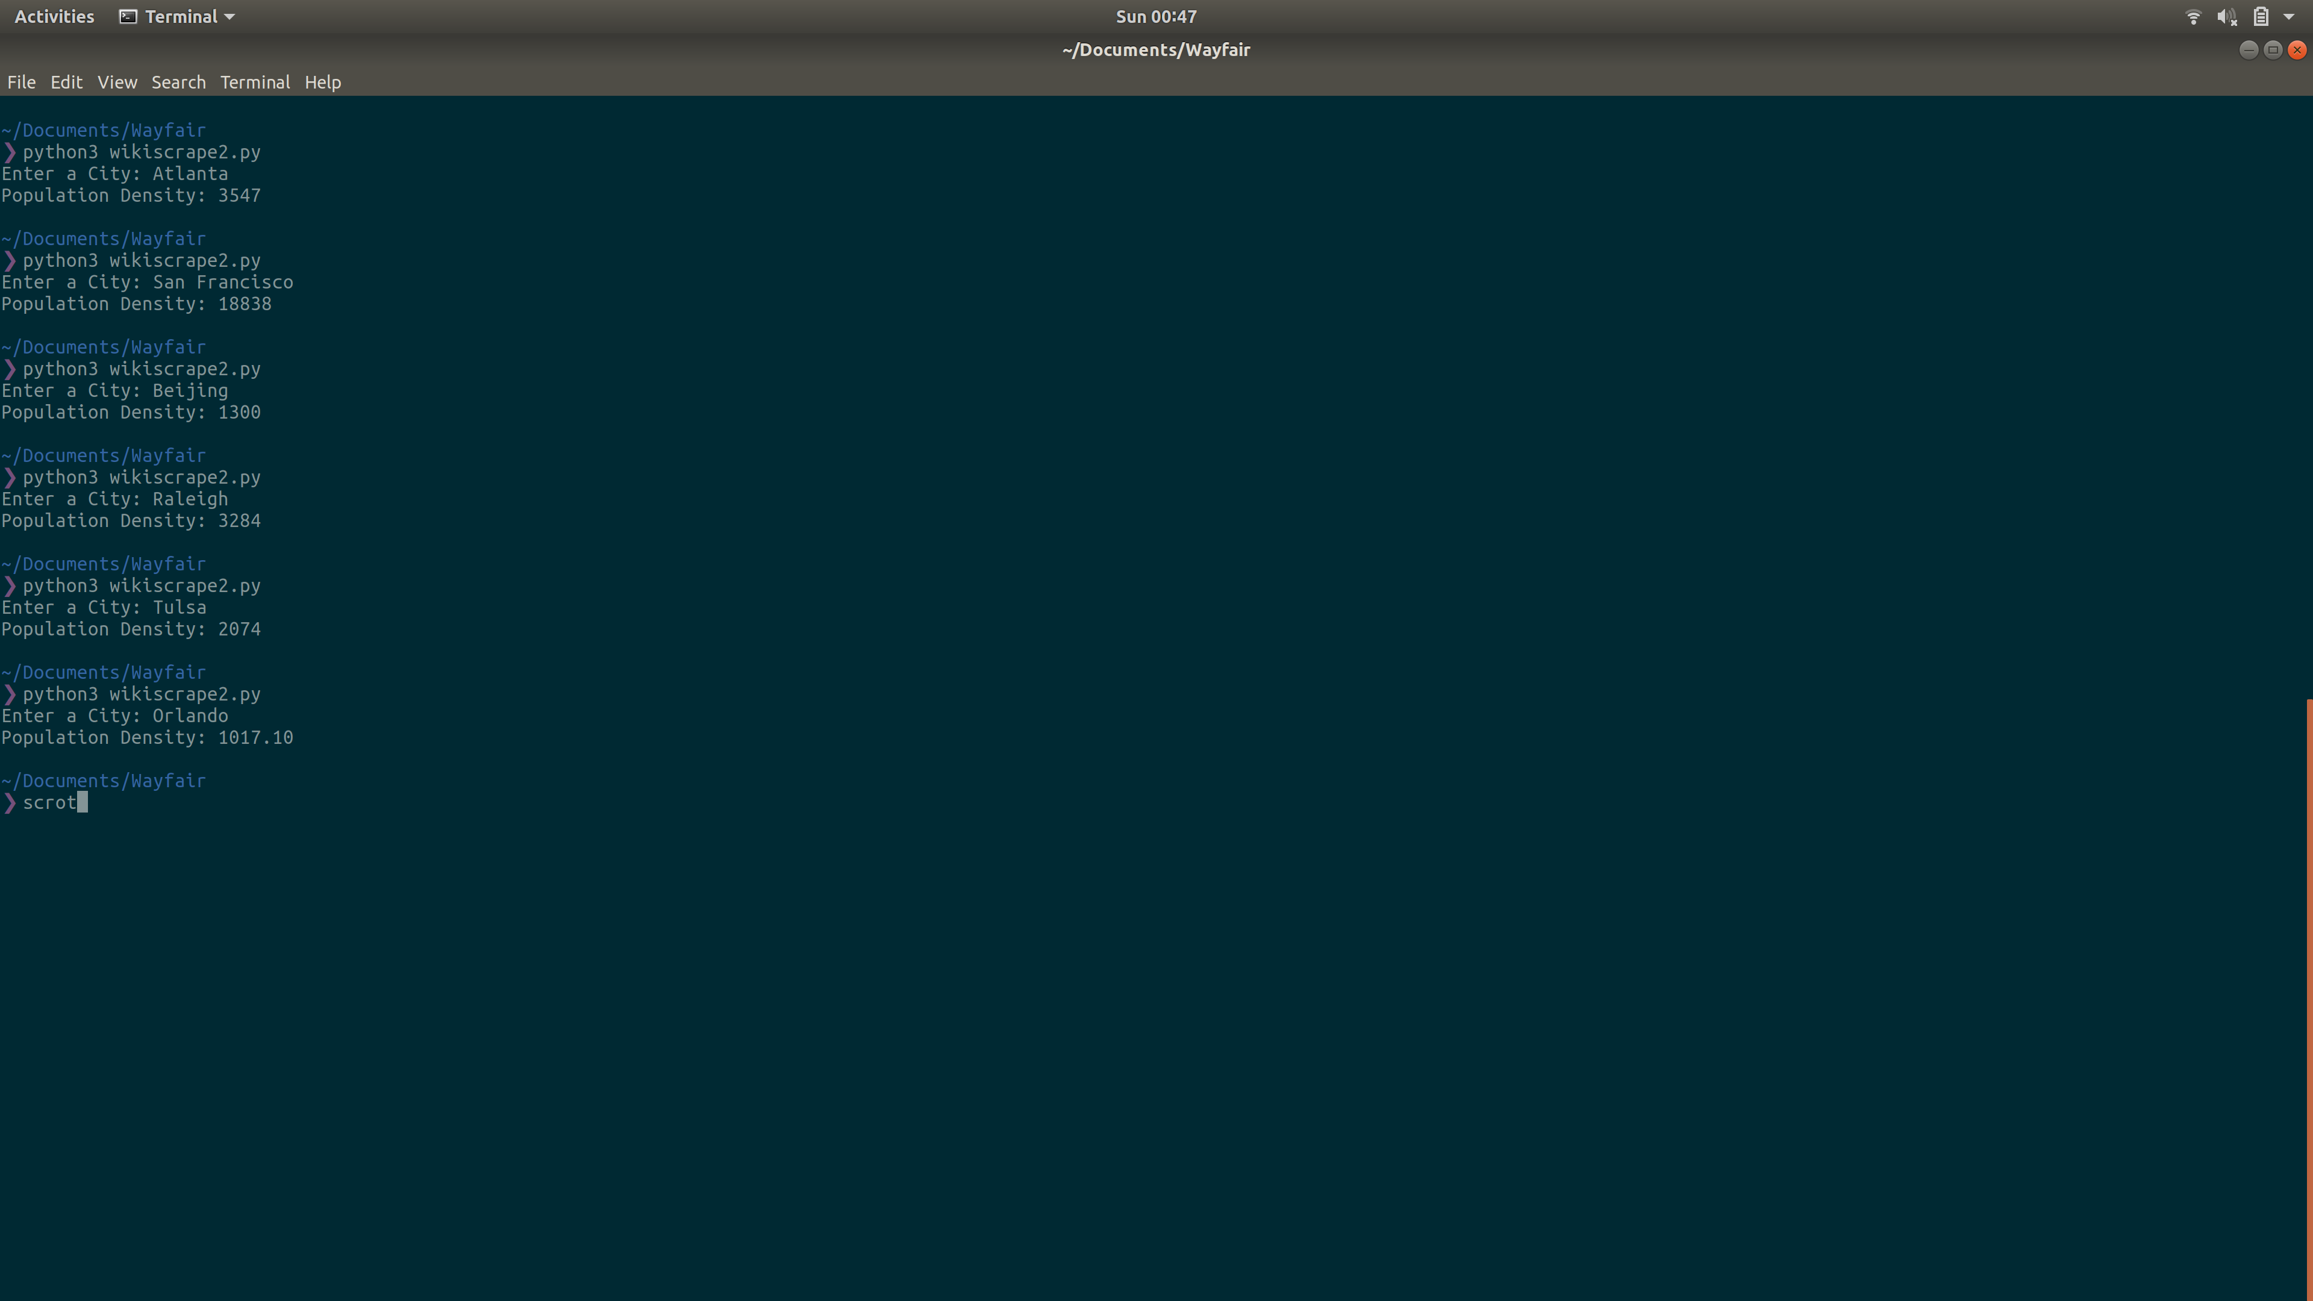Click the Activities button
The height and width of the screenshot is (1301, 2313).
[x=54, y=16]
